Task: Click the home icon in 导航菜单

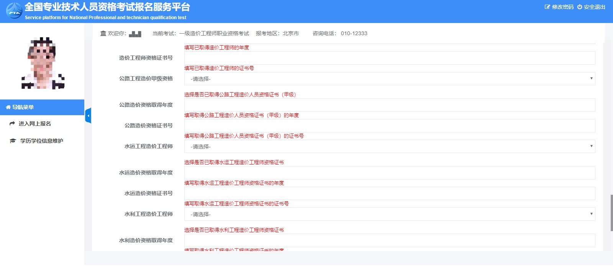Action: tap(8, 107)
